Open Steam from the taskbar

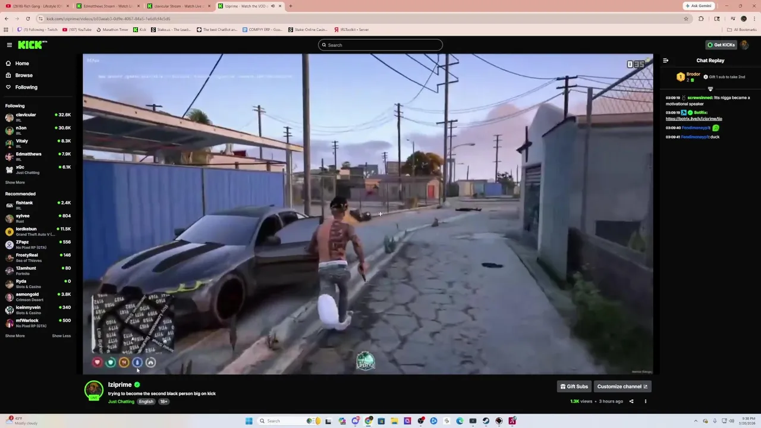point(486,421)
